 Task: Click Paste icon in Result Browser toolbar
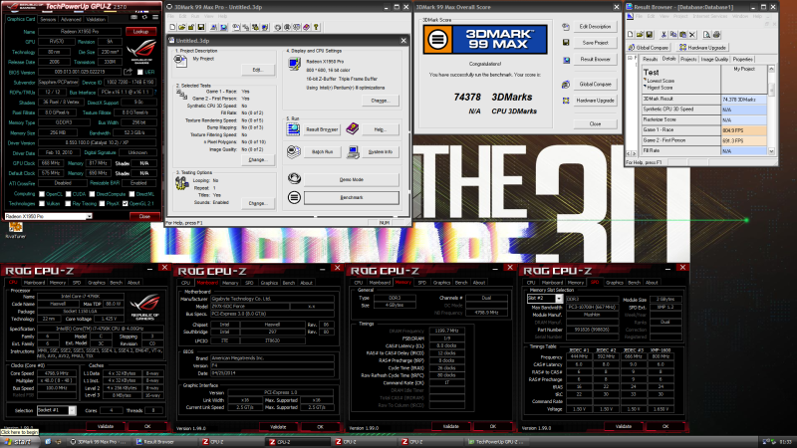(682, 35)
